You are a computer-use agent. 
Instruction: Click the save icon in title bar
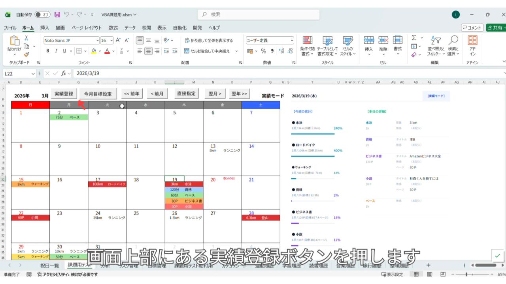coord(57,15)
